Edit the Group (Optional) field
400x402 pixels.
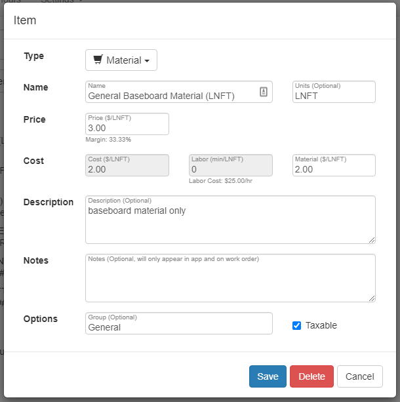[179, 323]
